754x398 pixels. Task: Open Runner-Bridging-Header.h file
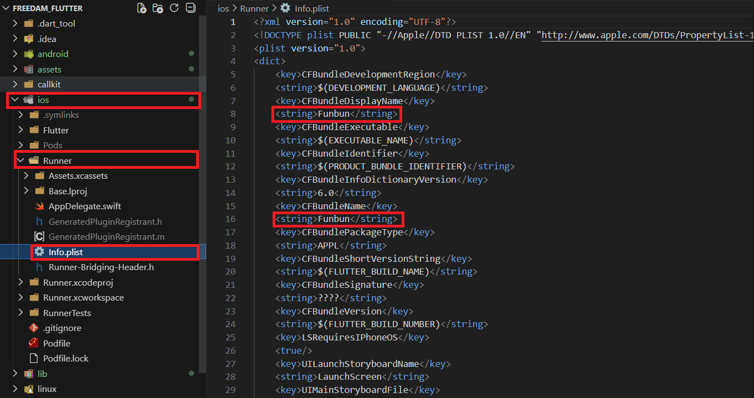(101, 267)
